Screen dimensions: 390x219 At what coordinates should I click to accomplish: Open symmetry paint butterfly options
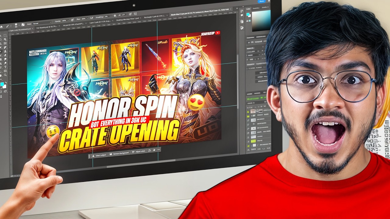tap(135, 14)
